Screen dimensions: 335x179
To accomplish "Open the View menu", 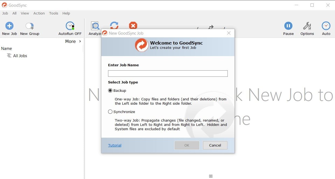I will [x=25, y=13].
